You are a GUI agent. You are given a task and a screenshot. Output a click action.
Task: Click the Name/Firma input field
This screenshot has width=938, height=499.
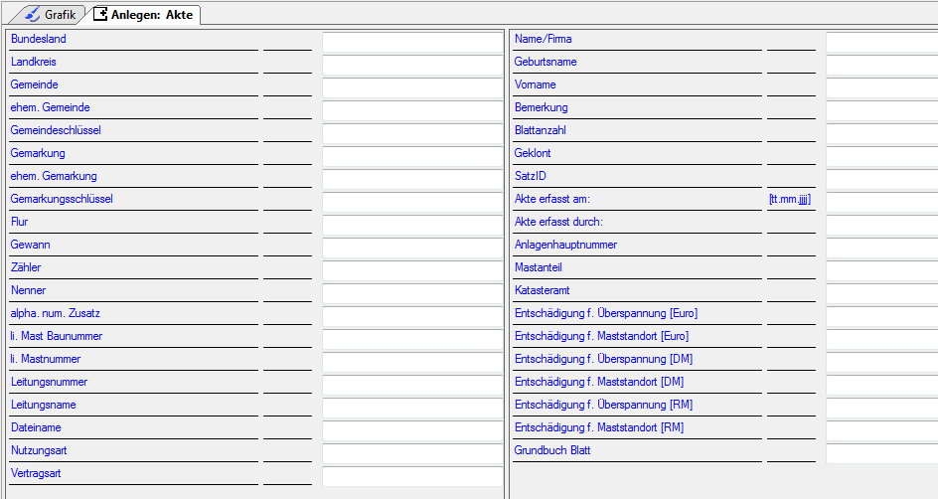pos(881,42)
